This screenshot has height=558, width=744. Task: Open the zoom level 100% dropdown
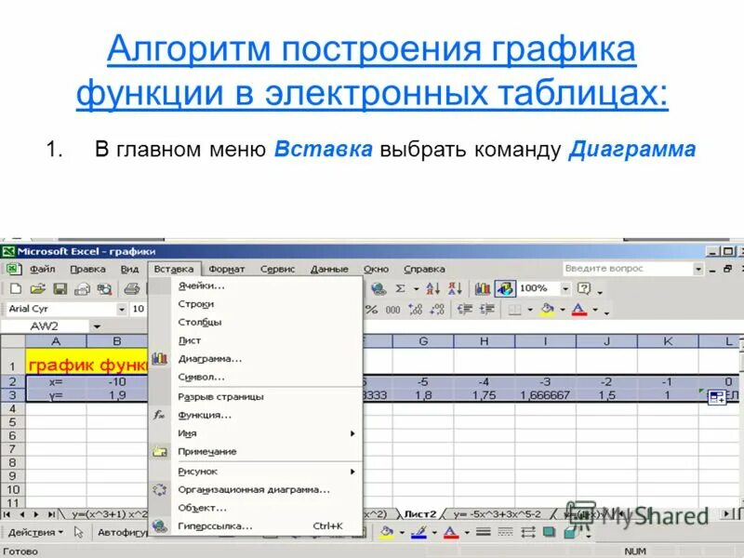click(565, 289)
